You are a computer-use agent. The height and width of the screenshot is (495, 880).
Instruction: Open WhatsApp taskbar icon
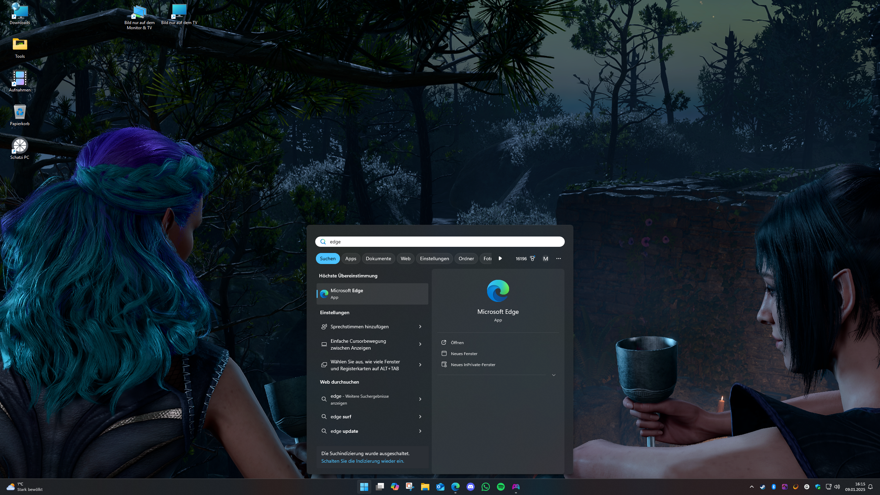click(486, 487)
